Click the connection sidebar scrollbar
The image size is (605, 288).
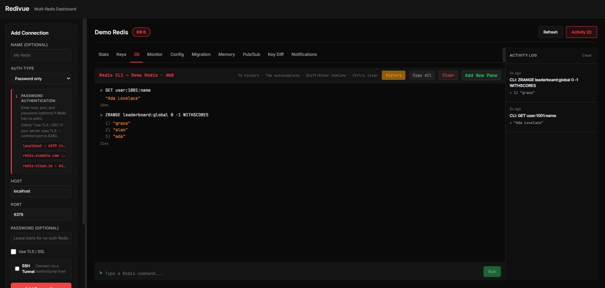pyautogui.click(x=84, y=121)
